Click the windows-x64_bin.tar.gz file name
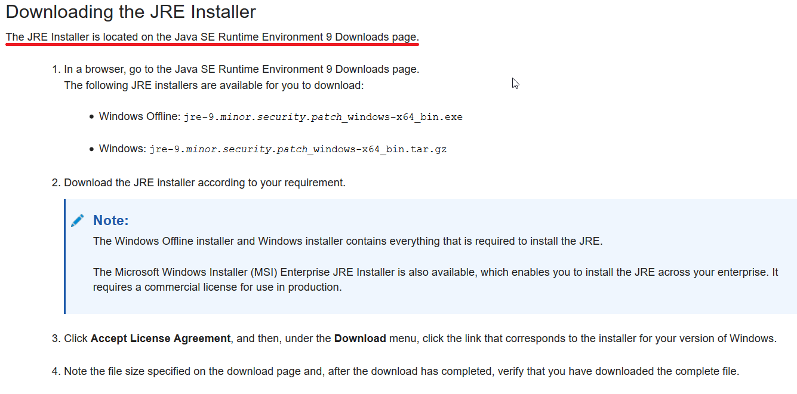Viewport: 797px width, 394px height. 298,149
